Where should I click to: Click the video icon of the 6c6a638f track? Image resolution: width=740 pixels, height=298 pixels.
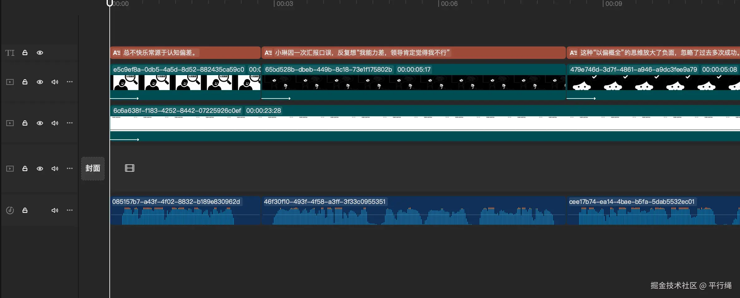[x=10, y=123]
